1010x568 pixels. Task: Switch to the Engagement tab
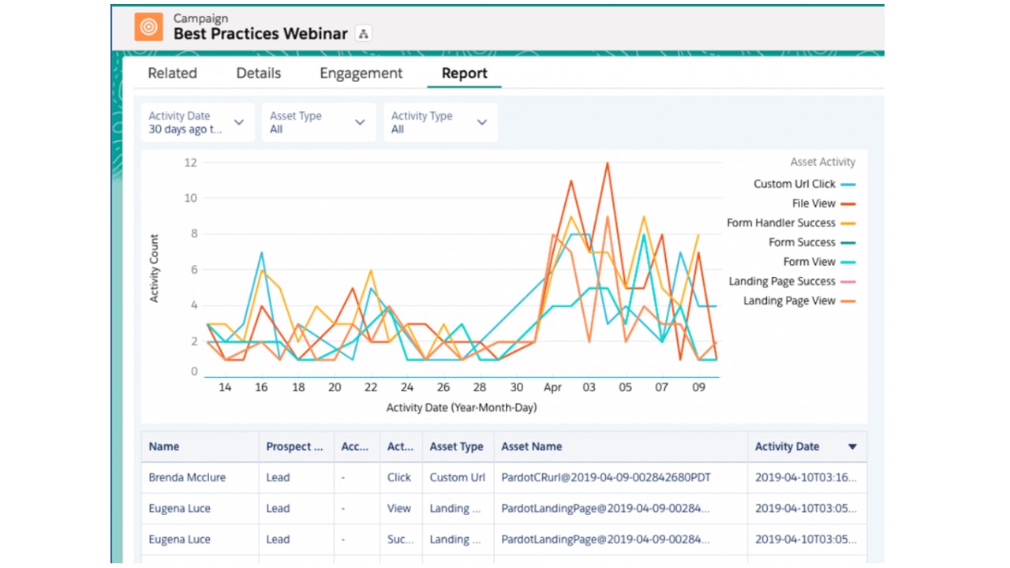[361, 73]
